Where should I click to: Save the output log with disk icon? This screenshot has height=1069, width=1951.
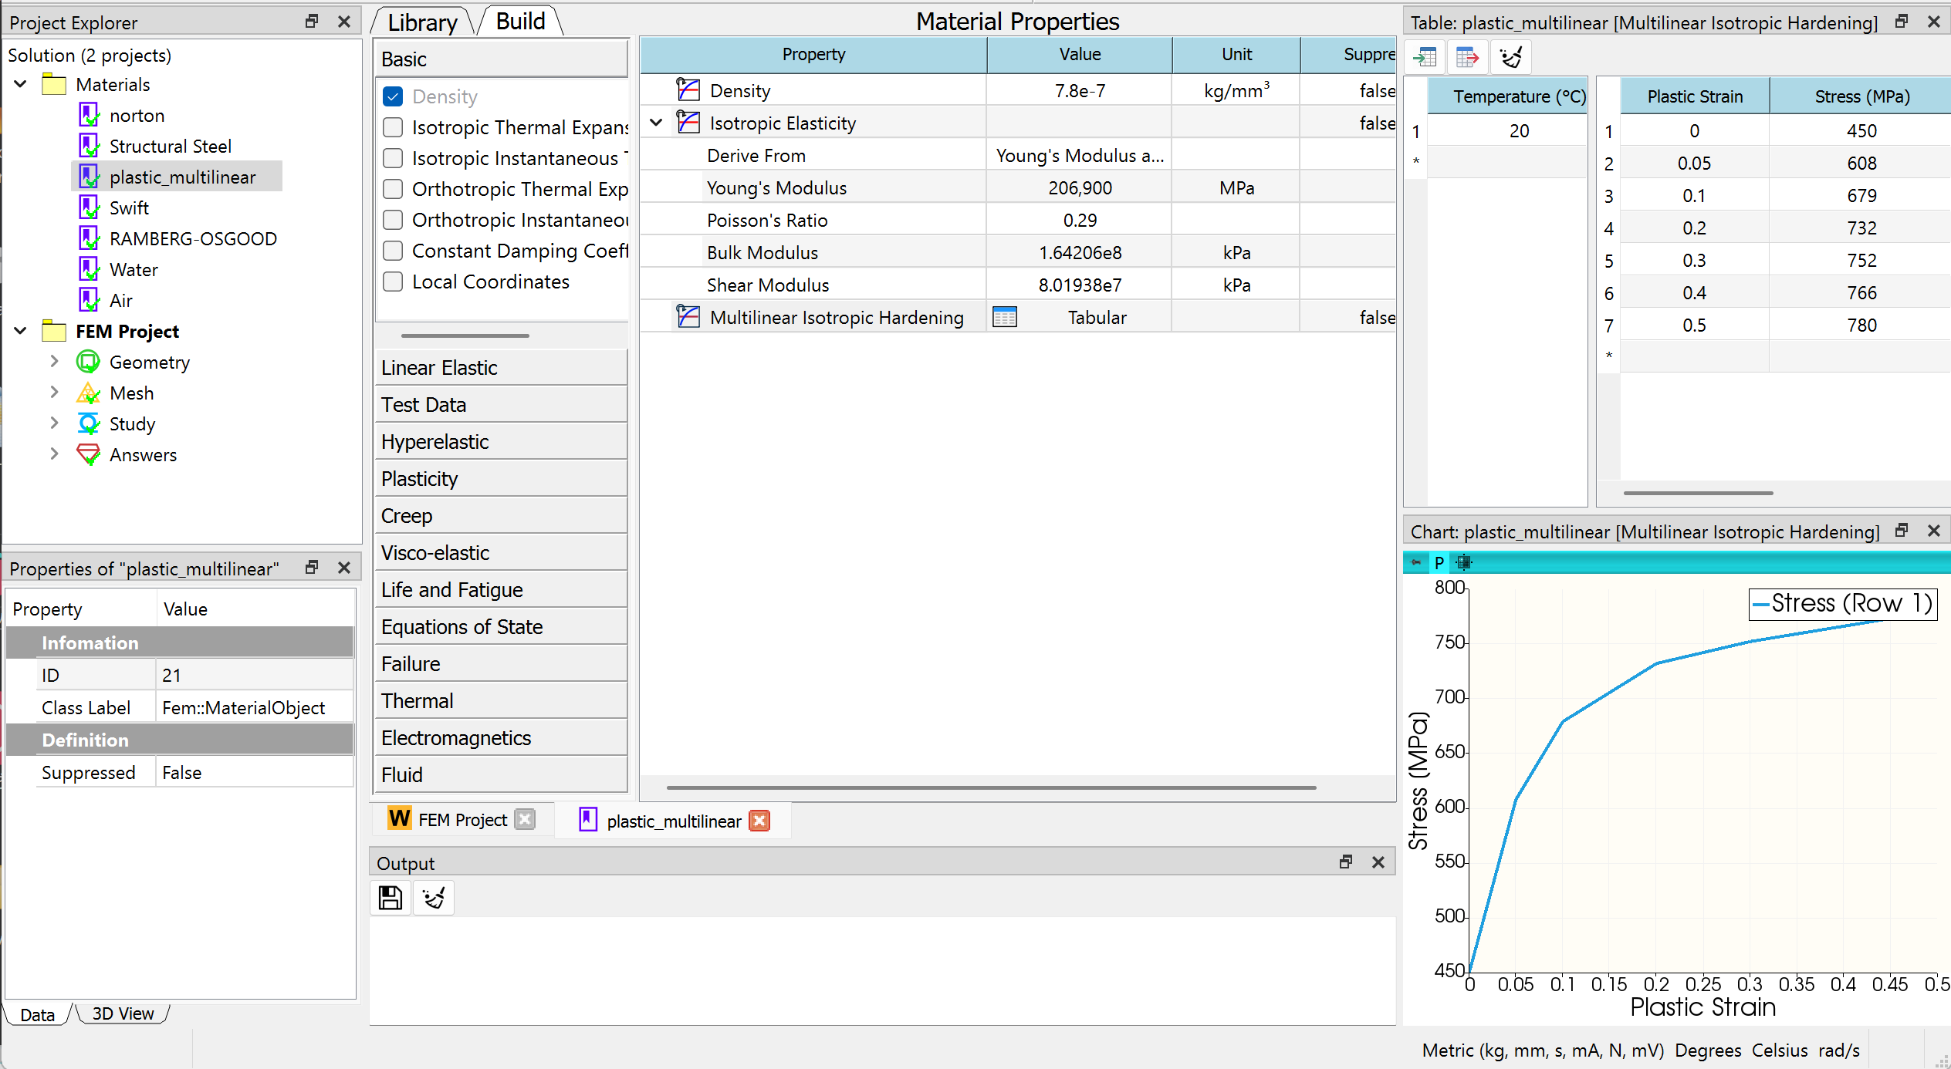(x=391, y=898)
